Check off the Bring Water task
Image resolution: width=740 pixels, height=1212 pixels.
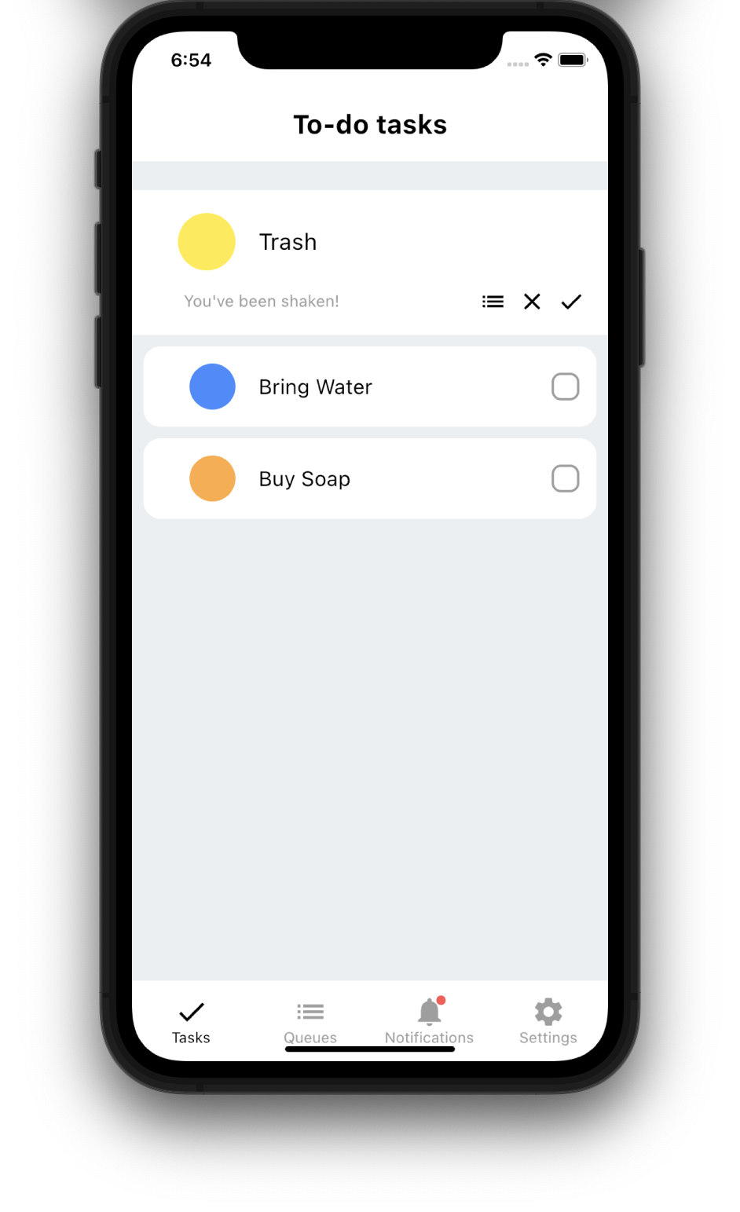566,386
